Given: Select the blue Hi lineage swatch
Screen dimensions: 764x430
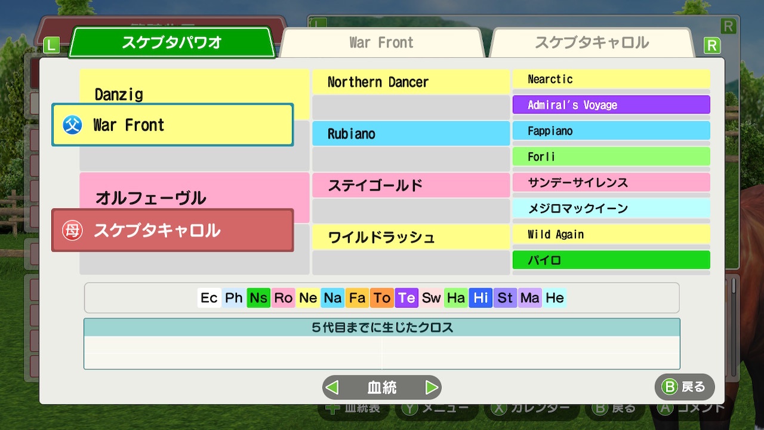Looking at the screenshot, I should click(480, 297).
